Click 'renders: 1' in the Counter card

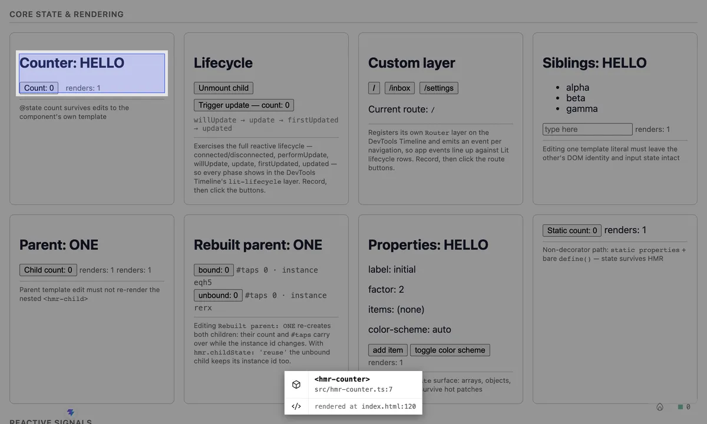[x=83, y=88]
